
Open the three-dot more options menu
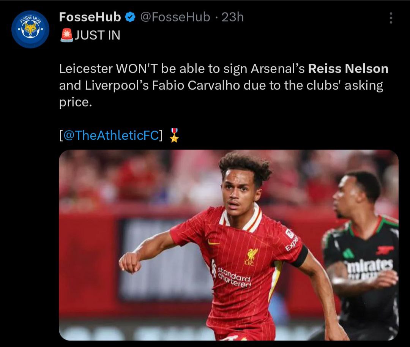click(x=391, y=18)
